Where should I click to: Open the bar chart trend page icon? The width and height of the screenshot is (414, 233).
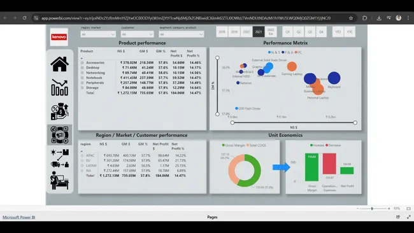(x=60, y=87)
